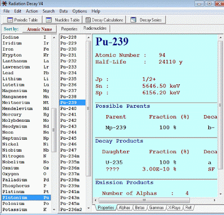The image size is (224, 215).
Task: Open the Alphas tab at bottom
Action: [124, 208]
